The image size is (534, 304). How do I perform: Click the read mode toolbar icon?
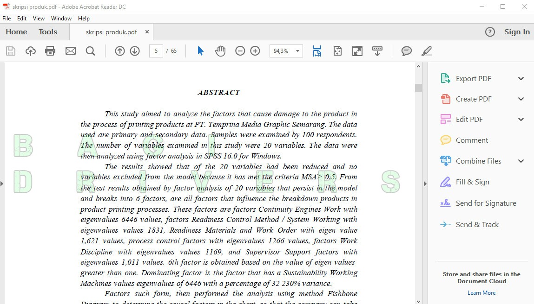[x=377, y=51]
